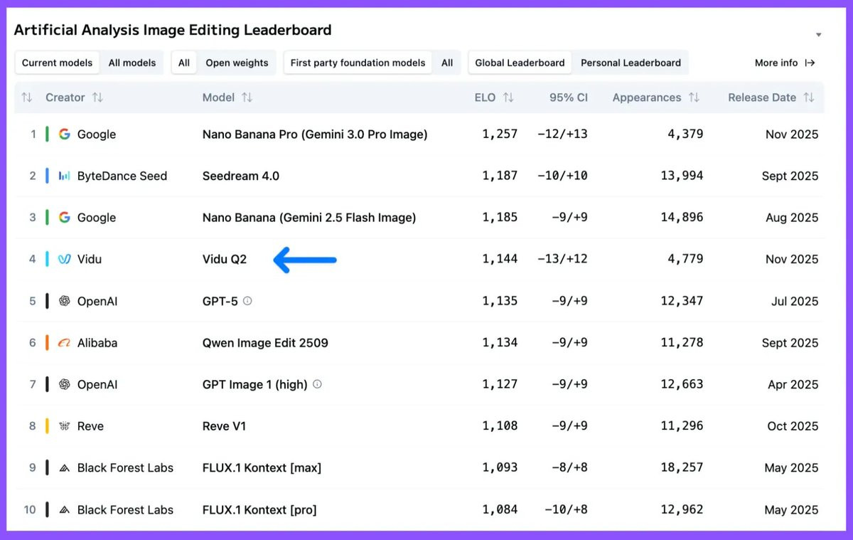Click the FLUX.1 Kontext [max] model name
Viewport: 853px width, 540px height.
point(262,468)
